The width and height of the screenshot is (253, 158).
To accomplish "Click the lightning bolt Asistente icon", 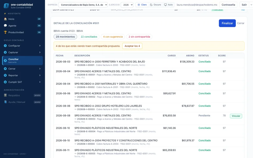I will [x=5, y=13].
